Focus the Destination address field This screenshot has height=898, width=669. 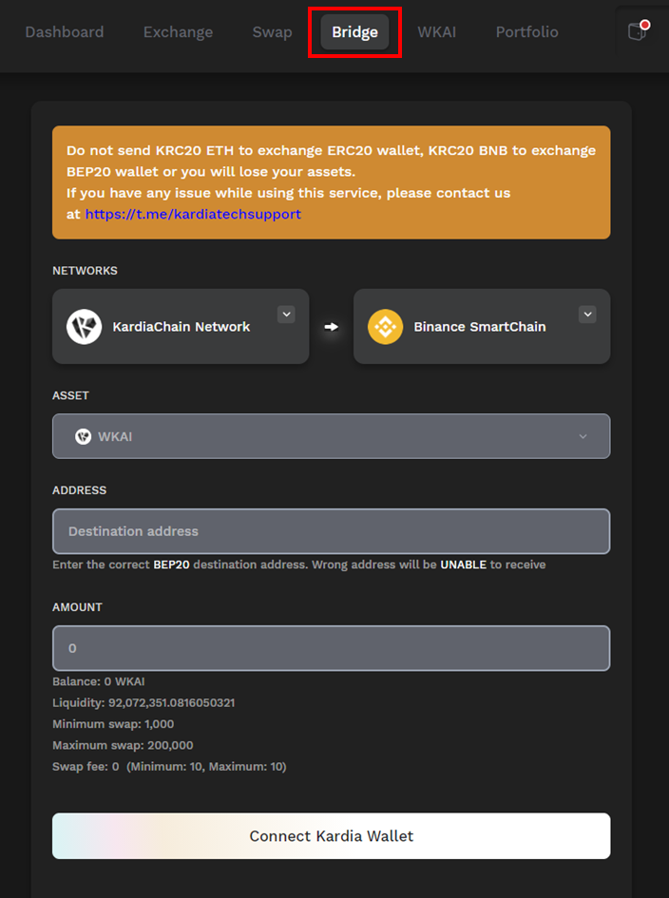point(331,531)
